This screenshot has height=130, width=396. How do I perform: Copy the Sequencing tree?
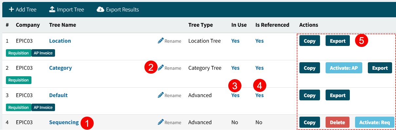coord(310,122)
